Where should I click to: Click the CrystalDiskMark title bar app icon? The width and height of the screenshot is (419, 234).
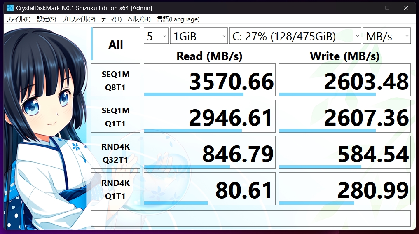(10, 8)
